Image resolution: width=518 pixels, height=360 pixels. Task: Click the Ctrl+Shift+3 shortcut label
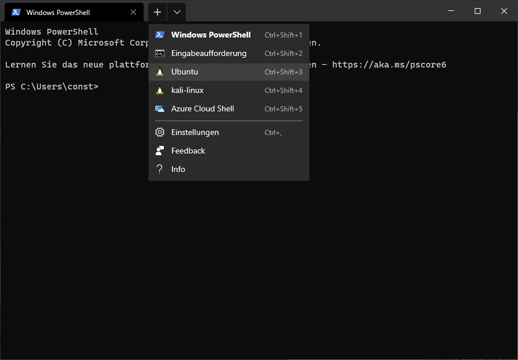pyautogui.click(x=283, y=72)
